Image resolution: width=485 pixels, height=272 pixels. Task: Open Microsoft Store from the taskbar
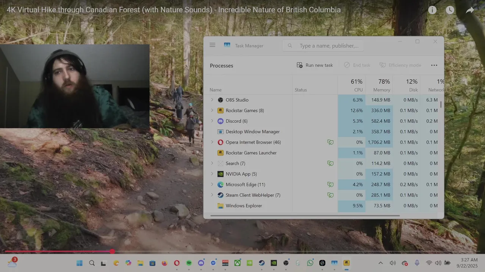pyautogui.click(x=152, y=263)
